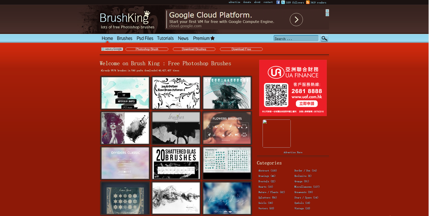Open the black ink drips brushes thumbnail
Screen dimensions: 429x216
point(176,128)
